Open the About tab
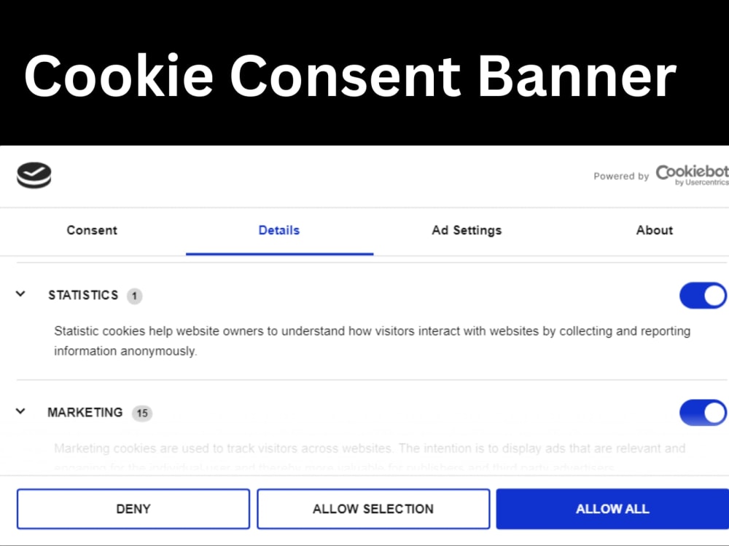Viewport: 729px width, 546px height. (x=654, y=231)
